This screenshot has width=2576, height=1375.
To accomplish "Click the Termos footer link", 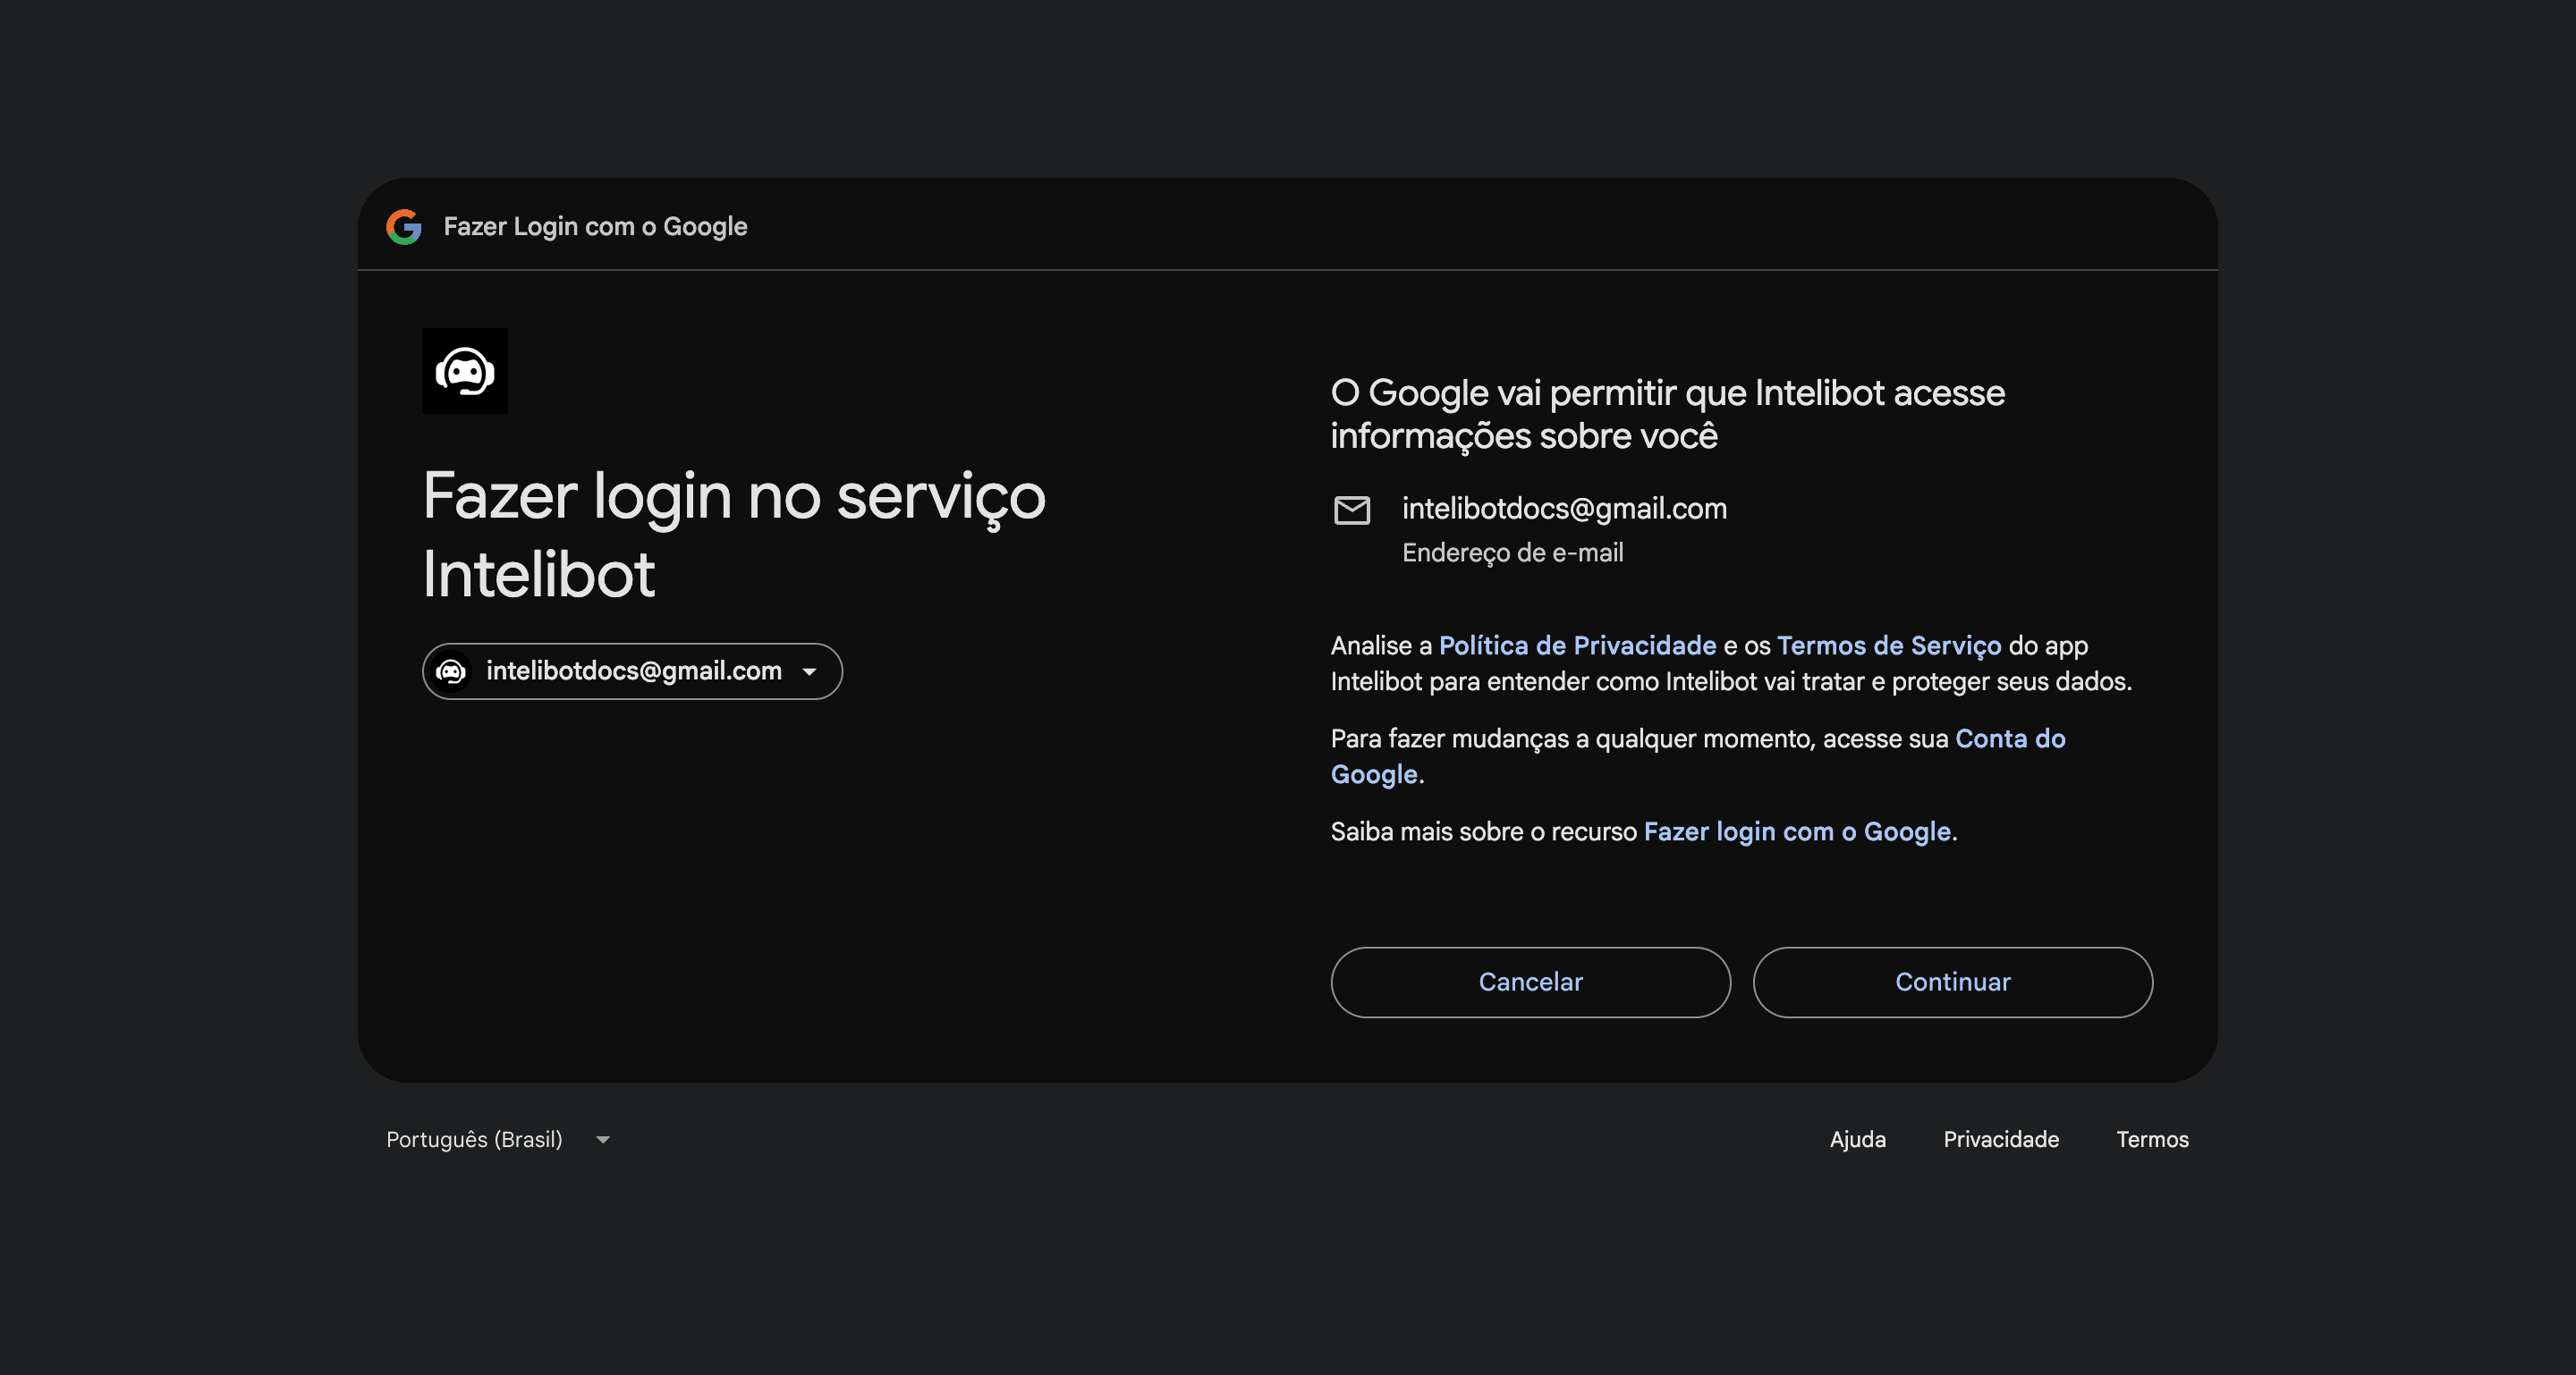I will tap(2152, 1139).
